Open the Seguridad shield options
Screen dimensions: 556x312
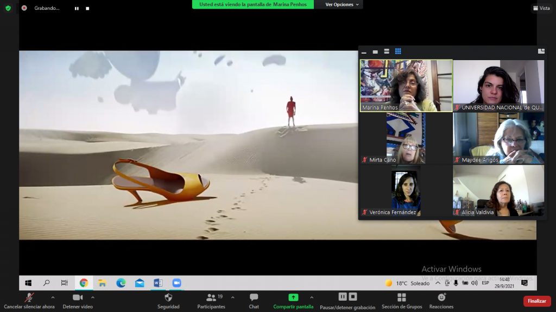(x=168, y=300)
